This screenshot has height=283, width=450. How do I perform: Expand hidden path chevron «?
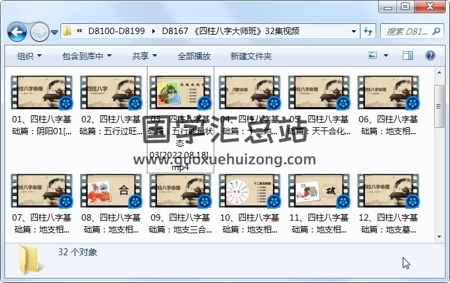click(x=79, y=31)
